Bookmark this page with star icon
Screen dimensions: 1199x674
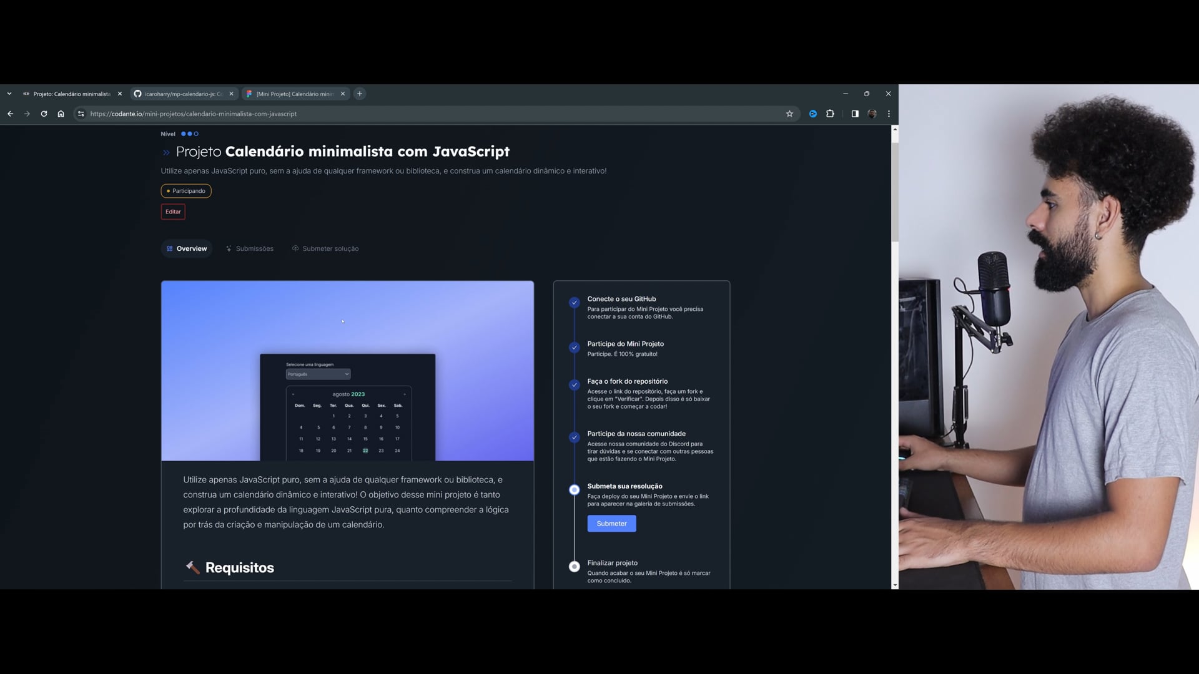(x=789, y=114)
